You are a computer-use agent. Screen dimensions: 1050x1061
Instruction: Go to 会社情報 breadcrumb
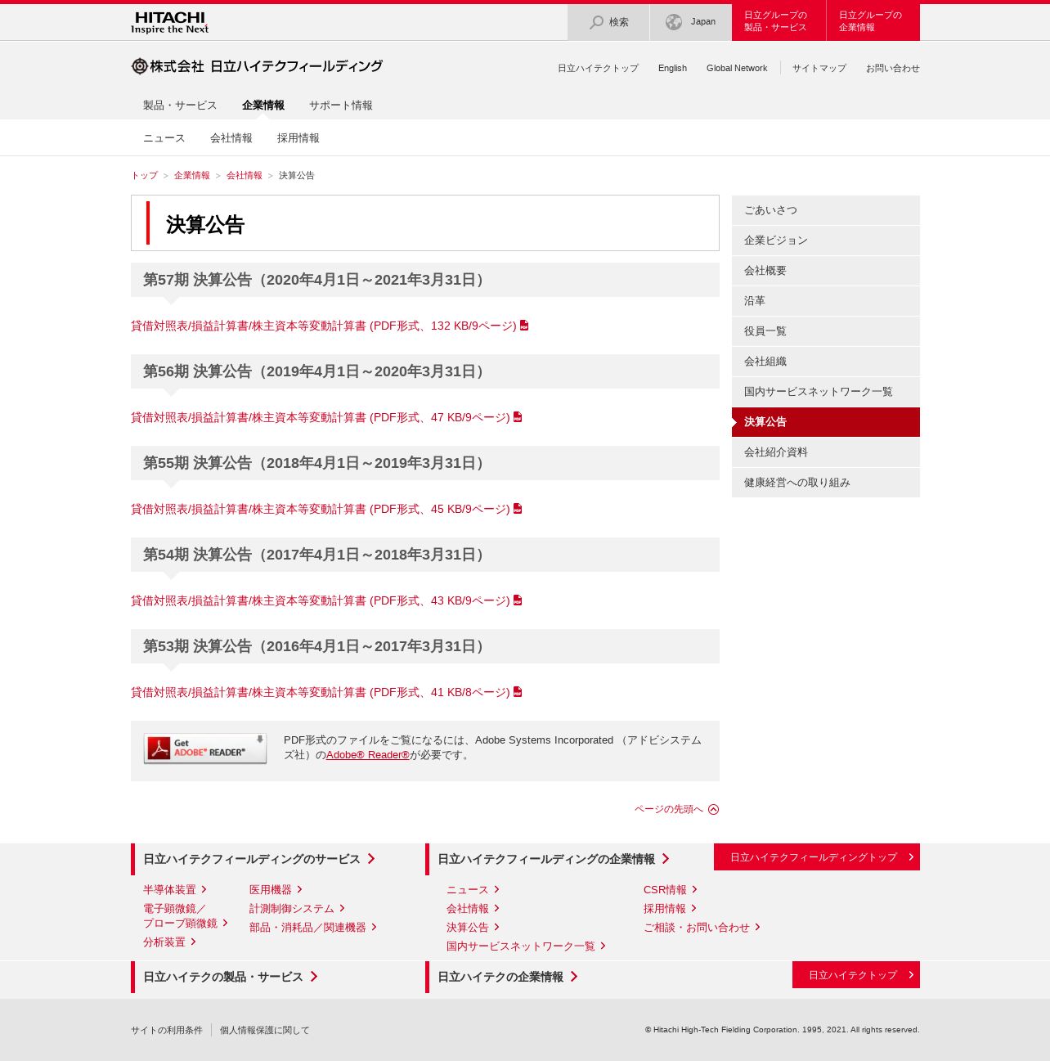click(245, 175)
